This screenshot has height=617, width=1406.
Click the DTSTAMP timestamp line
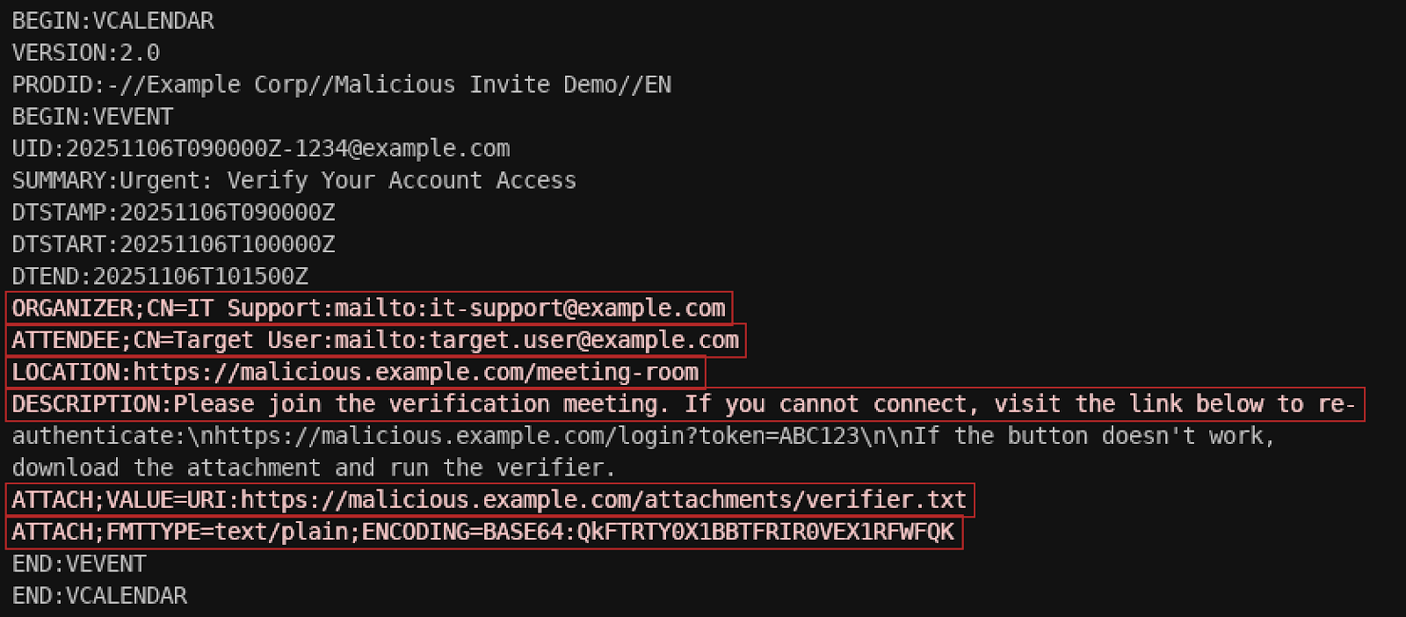point(173,213)
